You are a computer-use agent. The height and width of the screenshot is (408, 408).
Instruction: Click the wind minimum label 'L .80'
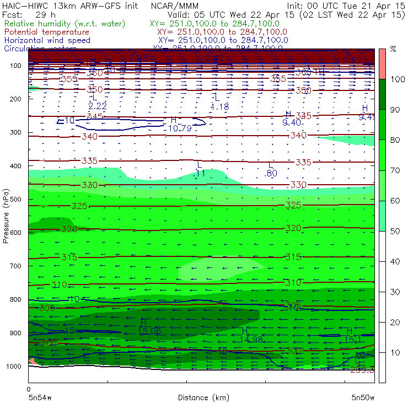click(x=271, y=169)
